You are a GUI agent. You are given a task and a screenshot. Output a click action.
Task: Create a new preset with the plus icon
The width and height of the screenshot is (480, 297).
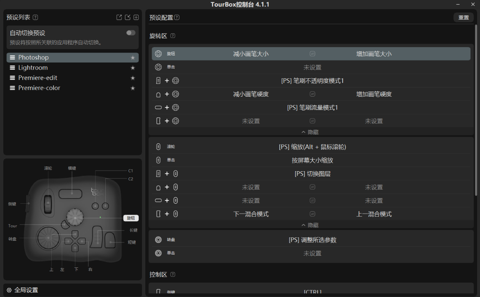click(136, 17)
